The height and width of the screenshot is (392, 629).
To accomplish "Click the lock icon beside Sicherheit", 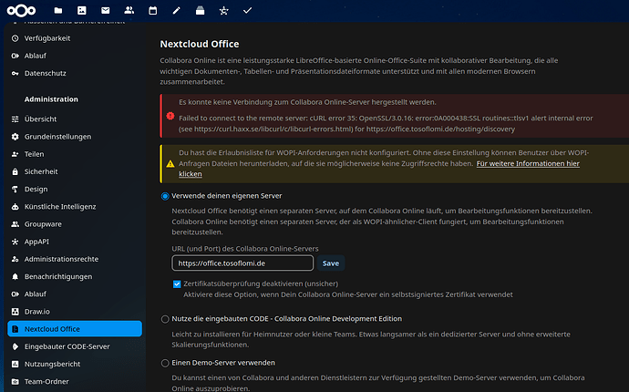I will pyautogui.click(x=15, y=171).
